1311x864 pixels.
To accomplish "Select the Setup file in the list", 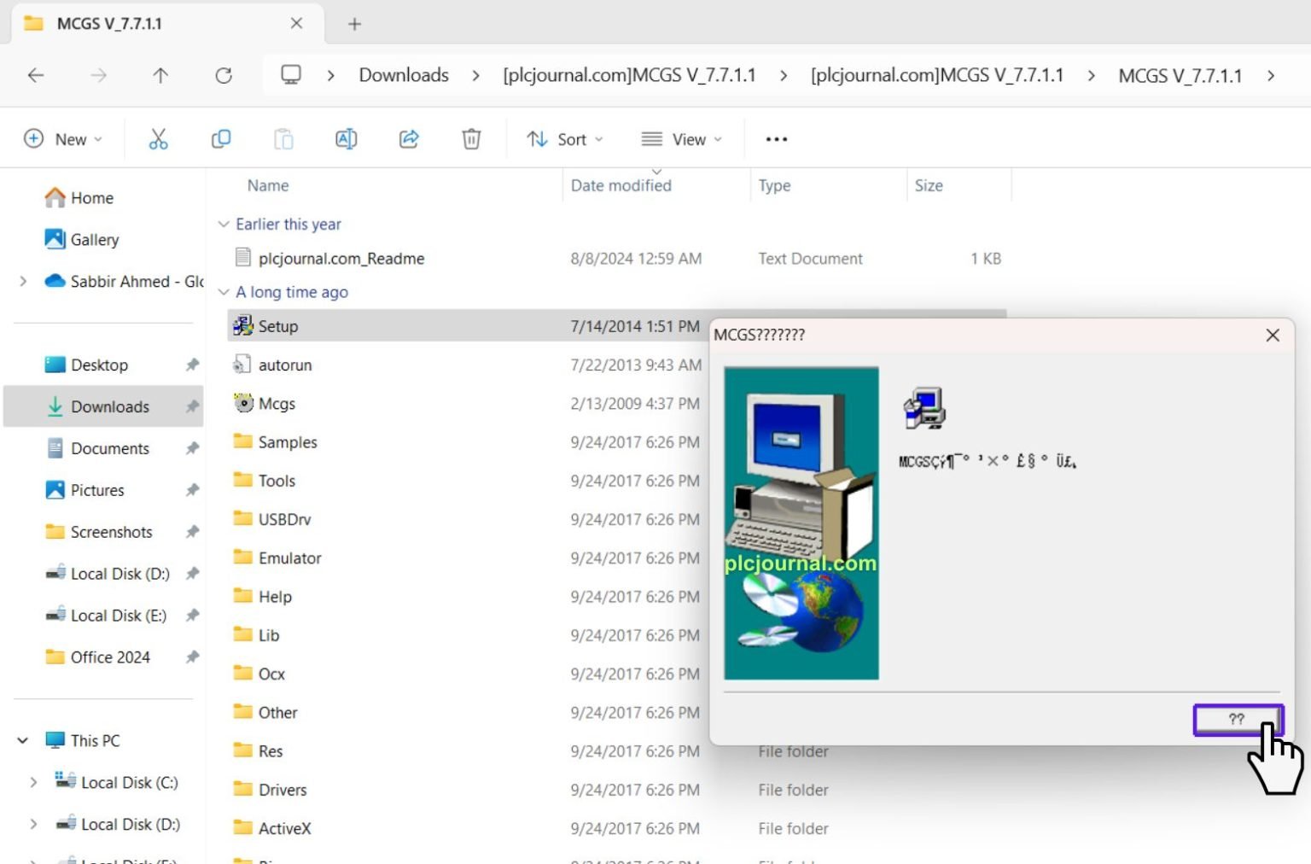I will 277,325.
